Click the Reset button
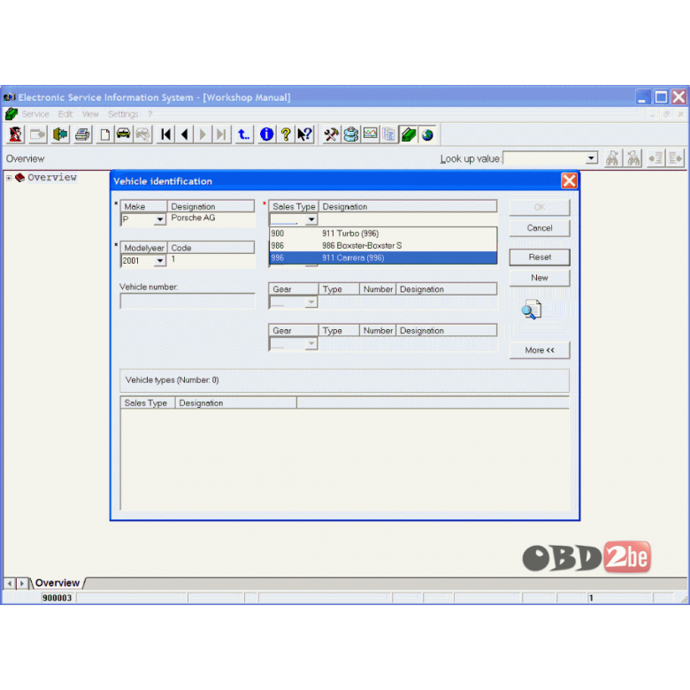Screen dimensions: 690x690 (x=540, y=257)
